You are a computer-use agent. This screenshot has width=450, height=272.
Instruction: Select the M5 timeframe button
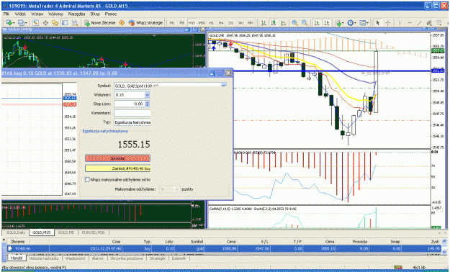click(x=182, y=23)
